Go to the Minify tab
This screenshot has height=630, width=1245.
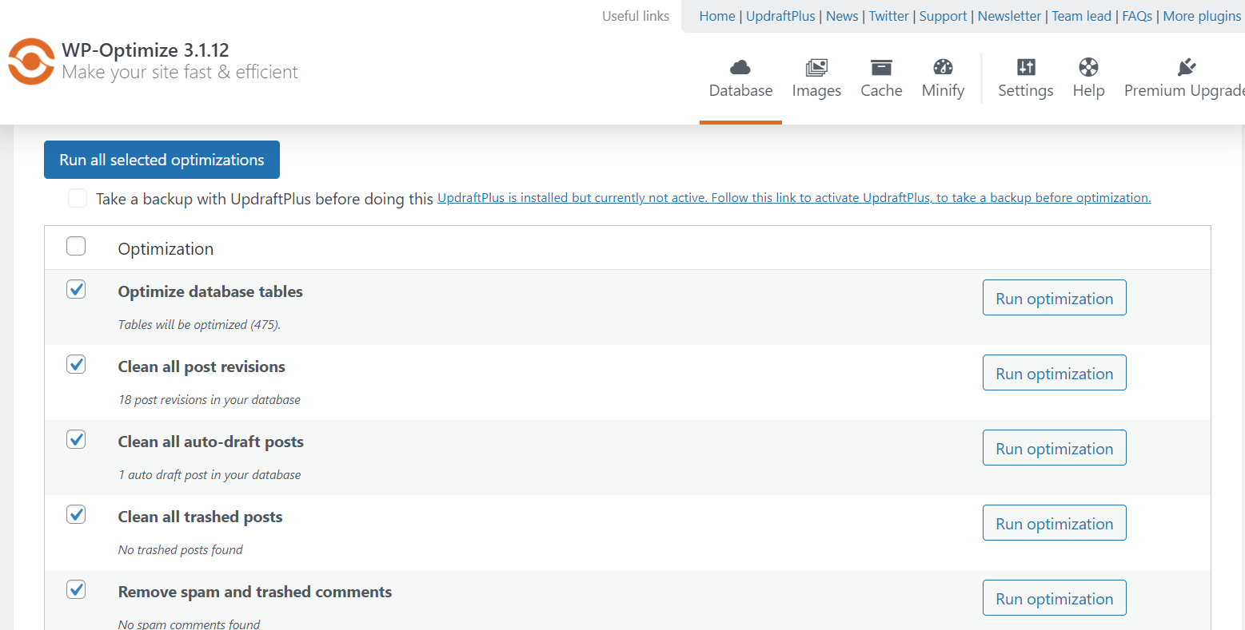943,80
